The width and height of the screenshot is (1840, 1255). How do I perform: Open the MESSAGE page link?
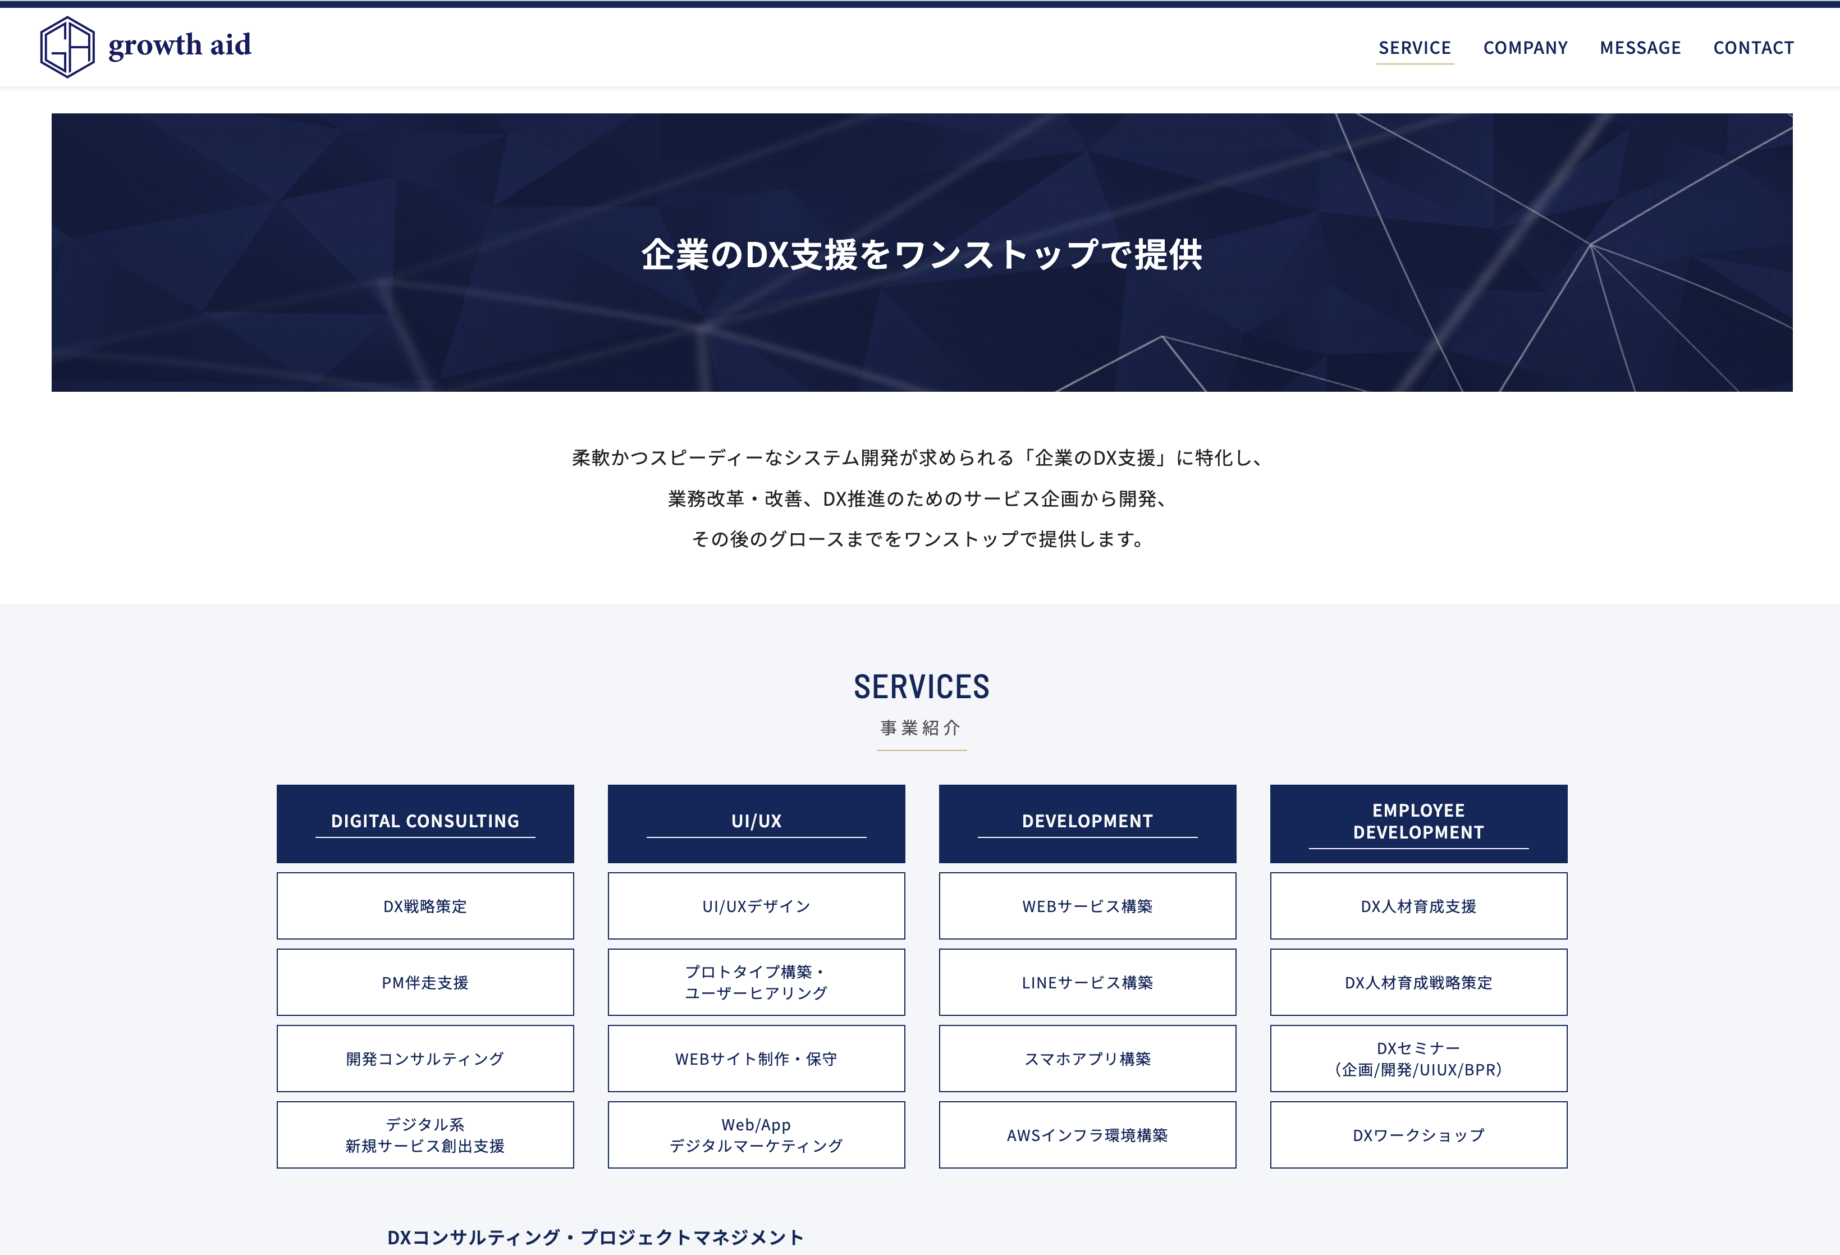(x=1641, y=45)
